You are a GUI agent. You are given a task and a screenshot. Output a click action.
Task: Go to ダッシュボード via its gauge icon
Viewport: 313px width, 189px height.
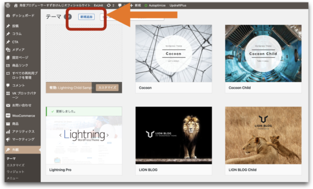click(8, 16)
